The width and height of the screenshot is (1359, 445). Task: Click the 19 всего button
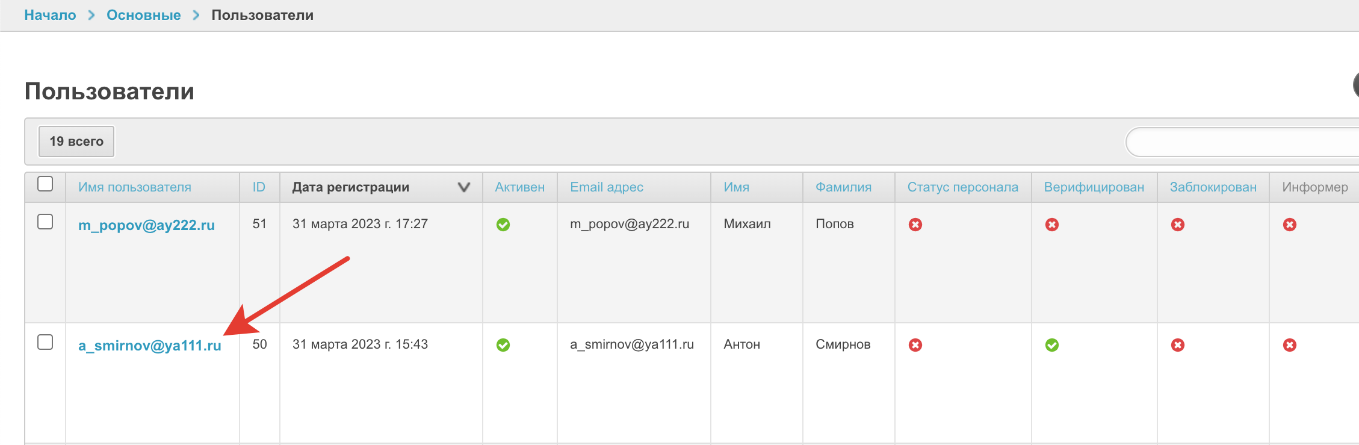click(x=76, y=142)
